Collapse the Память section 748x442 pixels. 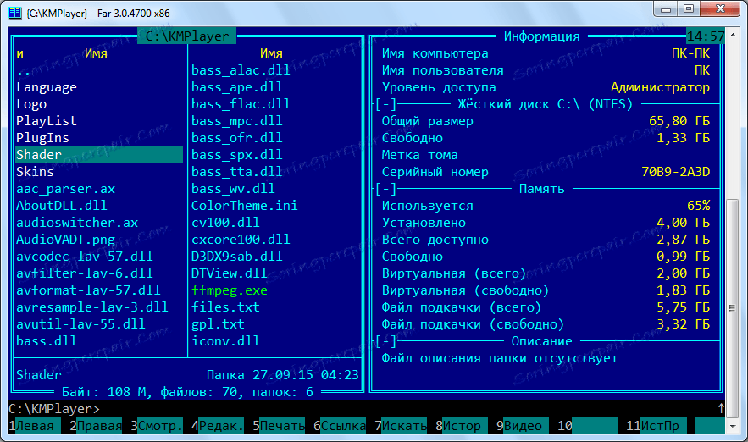tap(386, 189)
